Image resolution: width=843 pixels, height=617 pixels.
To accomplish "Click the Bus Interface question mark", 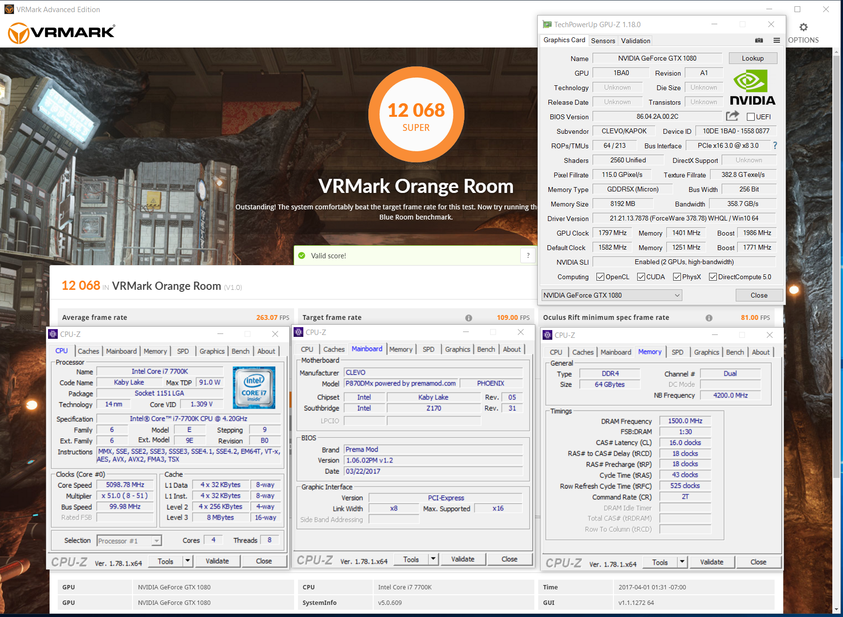I will coord(775,145).
